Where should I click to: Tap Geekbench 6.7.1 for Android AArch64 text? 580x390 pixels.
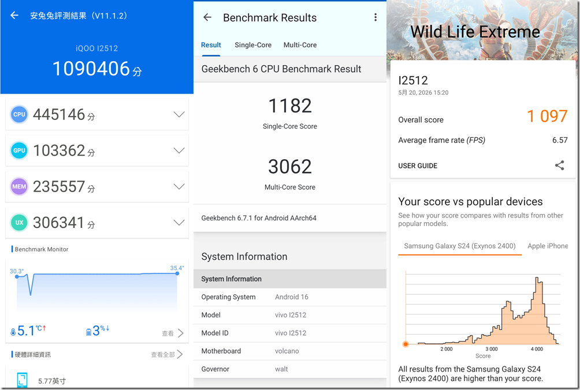coord(259,218)
